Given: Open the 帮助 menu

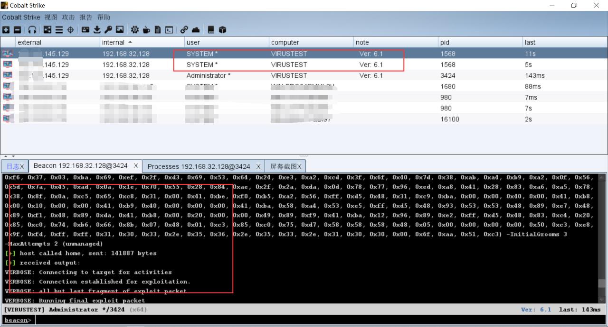Looking at the screenshot, I should coord(104,17).
